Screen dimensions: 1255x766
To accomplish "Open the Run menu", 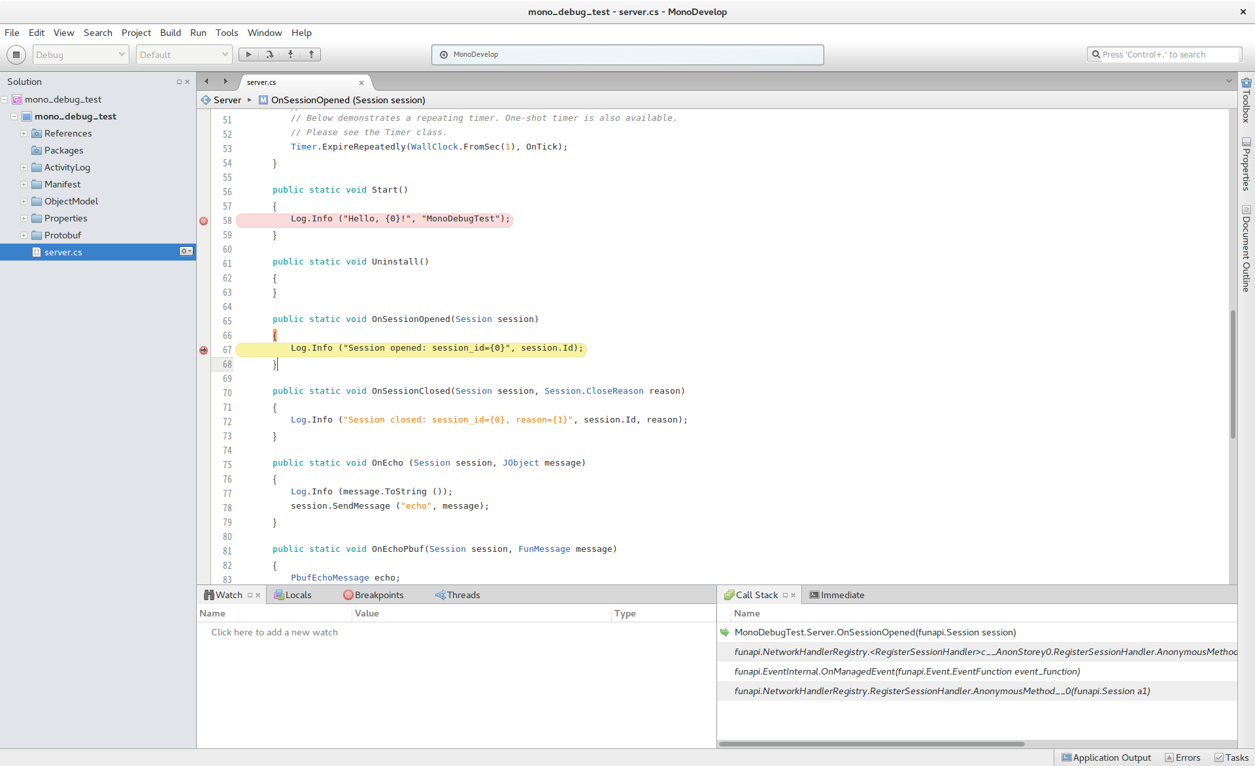I will coord(198,33).
